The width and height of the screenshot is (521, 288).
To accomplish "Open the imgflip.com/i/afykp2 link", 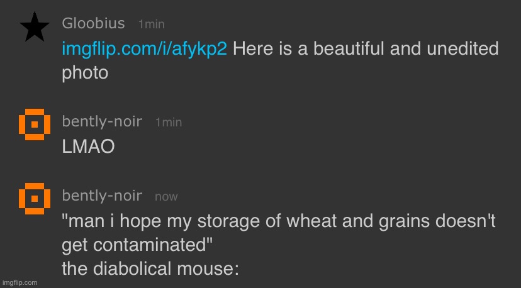I will coord(144,48).
